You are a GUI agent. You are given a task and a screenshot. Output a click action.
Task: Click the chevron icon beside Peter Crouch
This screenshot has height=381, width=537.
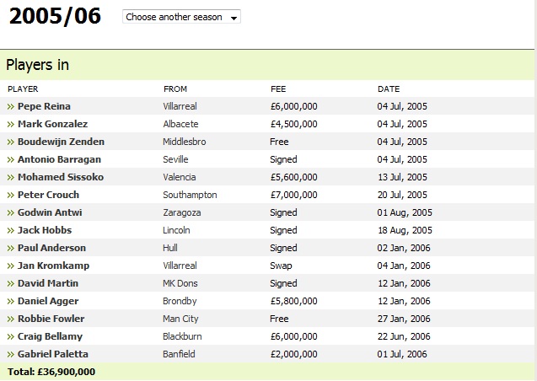11,196
